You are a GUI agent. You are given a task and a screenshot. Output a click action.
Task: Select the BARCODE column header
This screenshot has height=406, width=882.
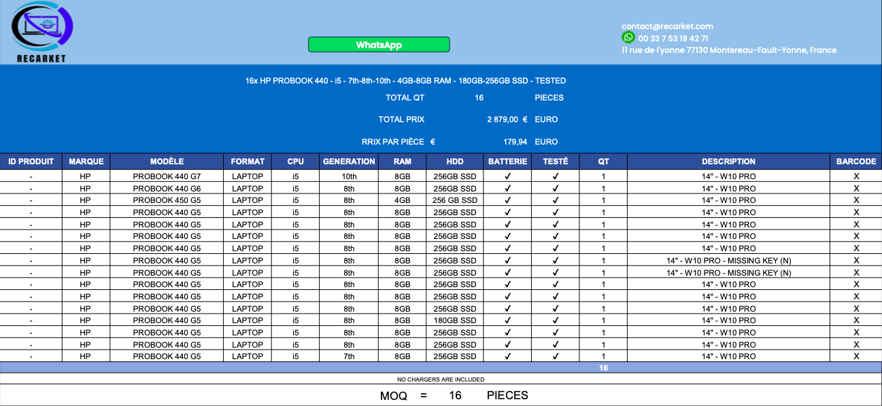point(855,162)
